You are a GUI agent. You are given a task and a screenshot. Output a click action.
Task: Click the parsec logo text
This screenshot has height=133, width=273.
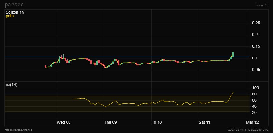click(x=14, y=5)
